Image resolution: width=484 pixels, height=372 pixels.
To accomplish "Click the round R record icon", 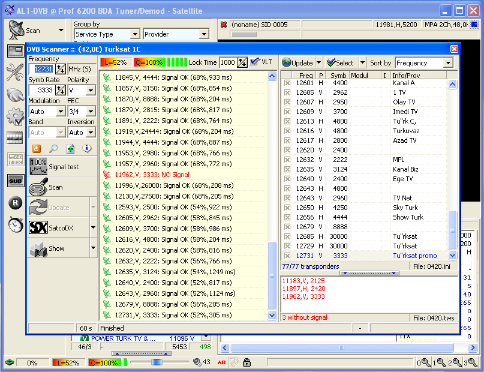I will [x=15, y=203].
